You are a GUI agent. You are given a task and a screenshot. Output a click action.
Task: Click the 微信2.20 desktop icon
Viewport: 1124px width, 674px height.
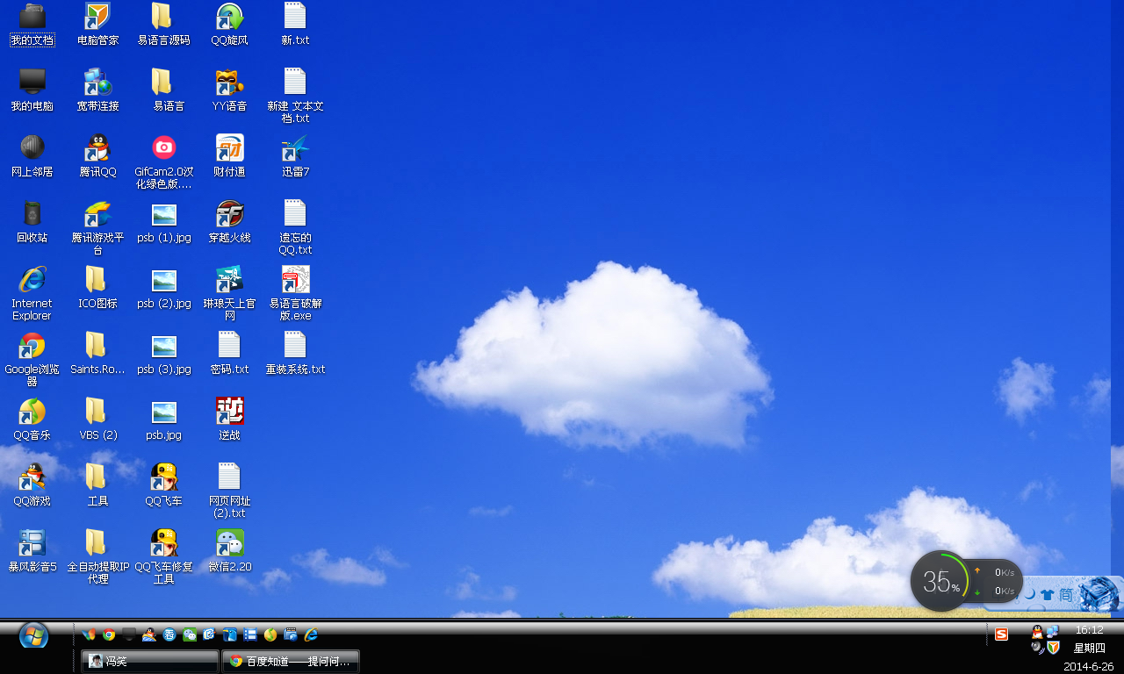point(229,543)
